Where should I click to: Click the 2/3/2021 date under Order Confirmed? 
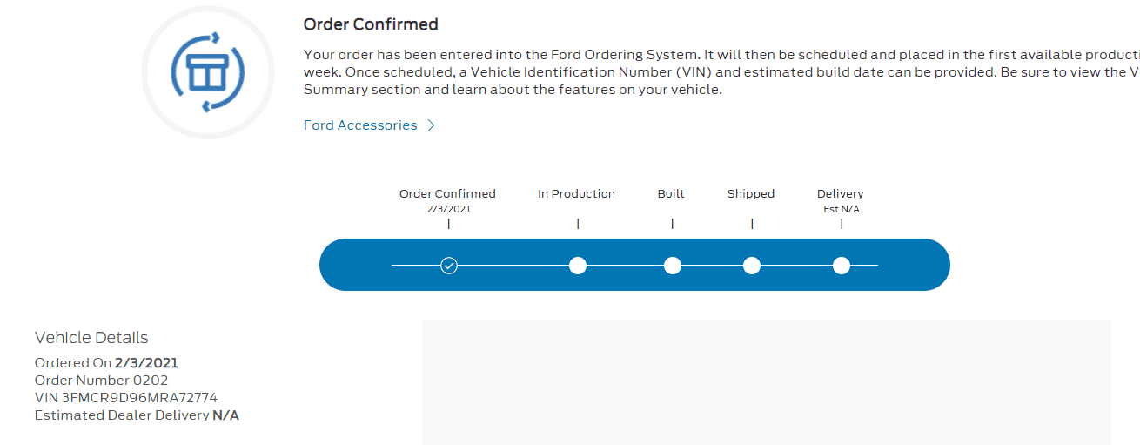pyautogui.click(x=447, y=209)
